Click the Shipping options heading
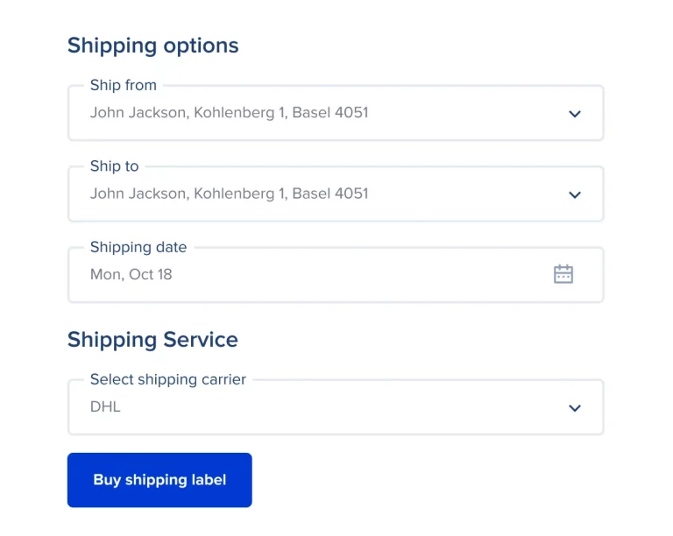Screen dimensions: 673x536 (x=153, y=46)
